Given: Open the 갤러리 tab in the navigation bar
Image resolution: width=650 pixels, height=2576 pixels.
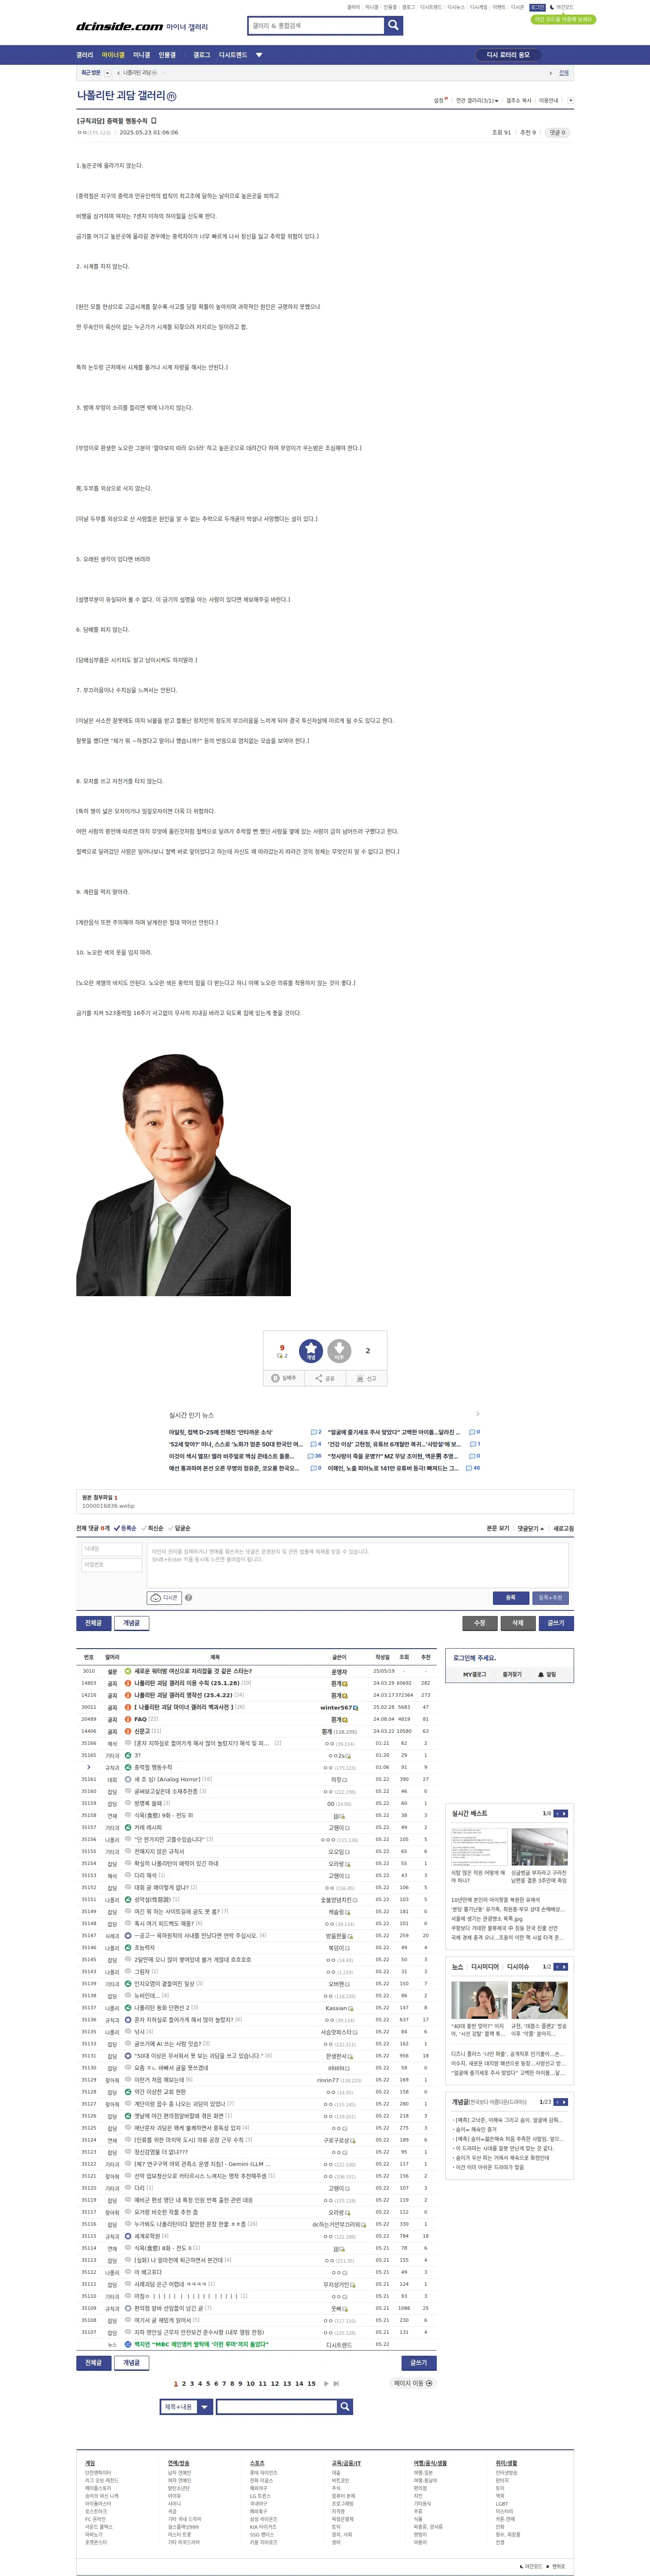Looking at the screenshot, I should pos(85,55).
